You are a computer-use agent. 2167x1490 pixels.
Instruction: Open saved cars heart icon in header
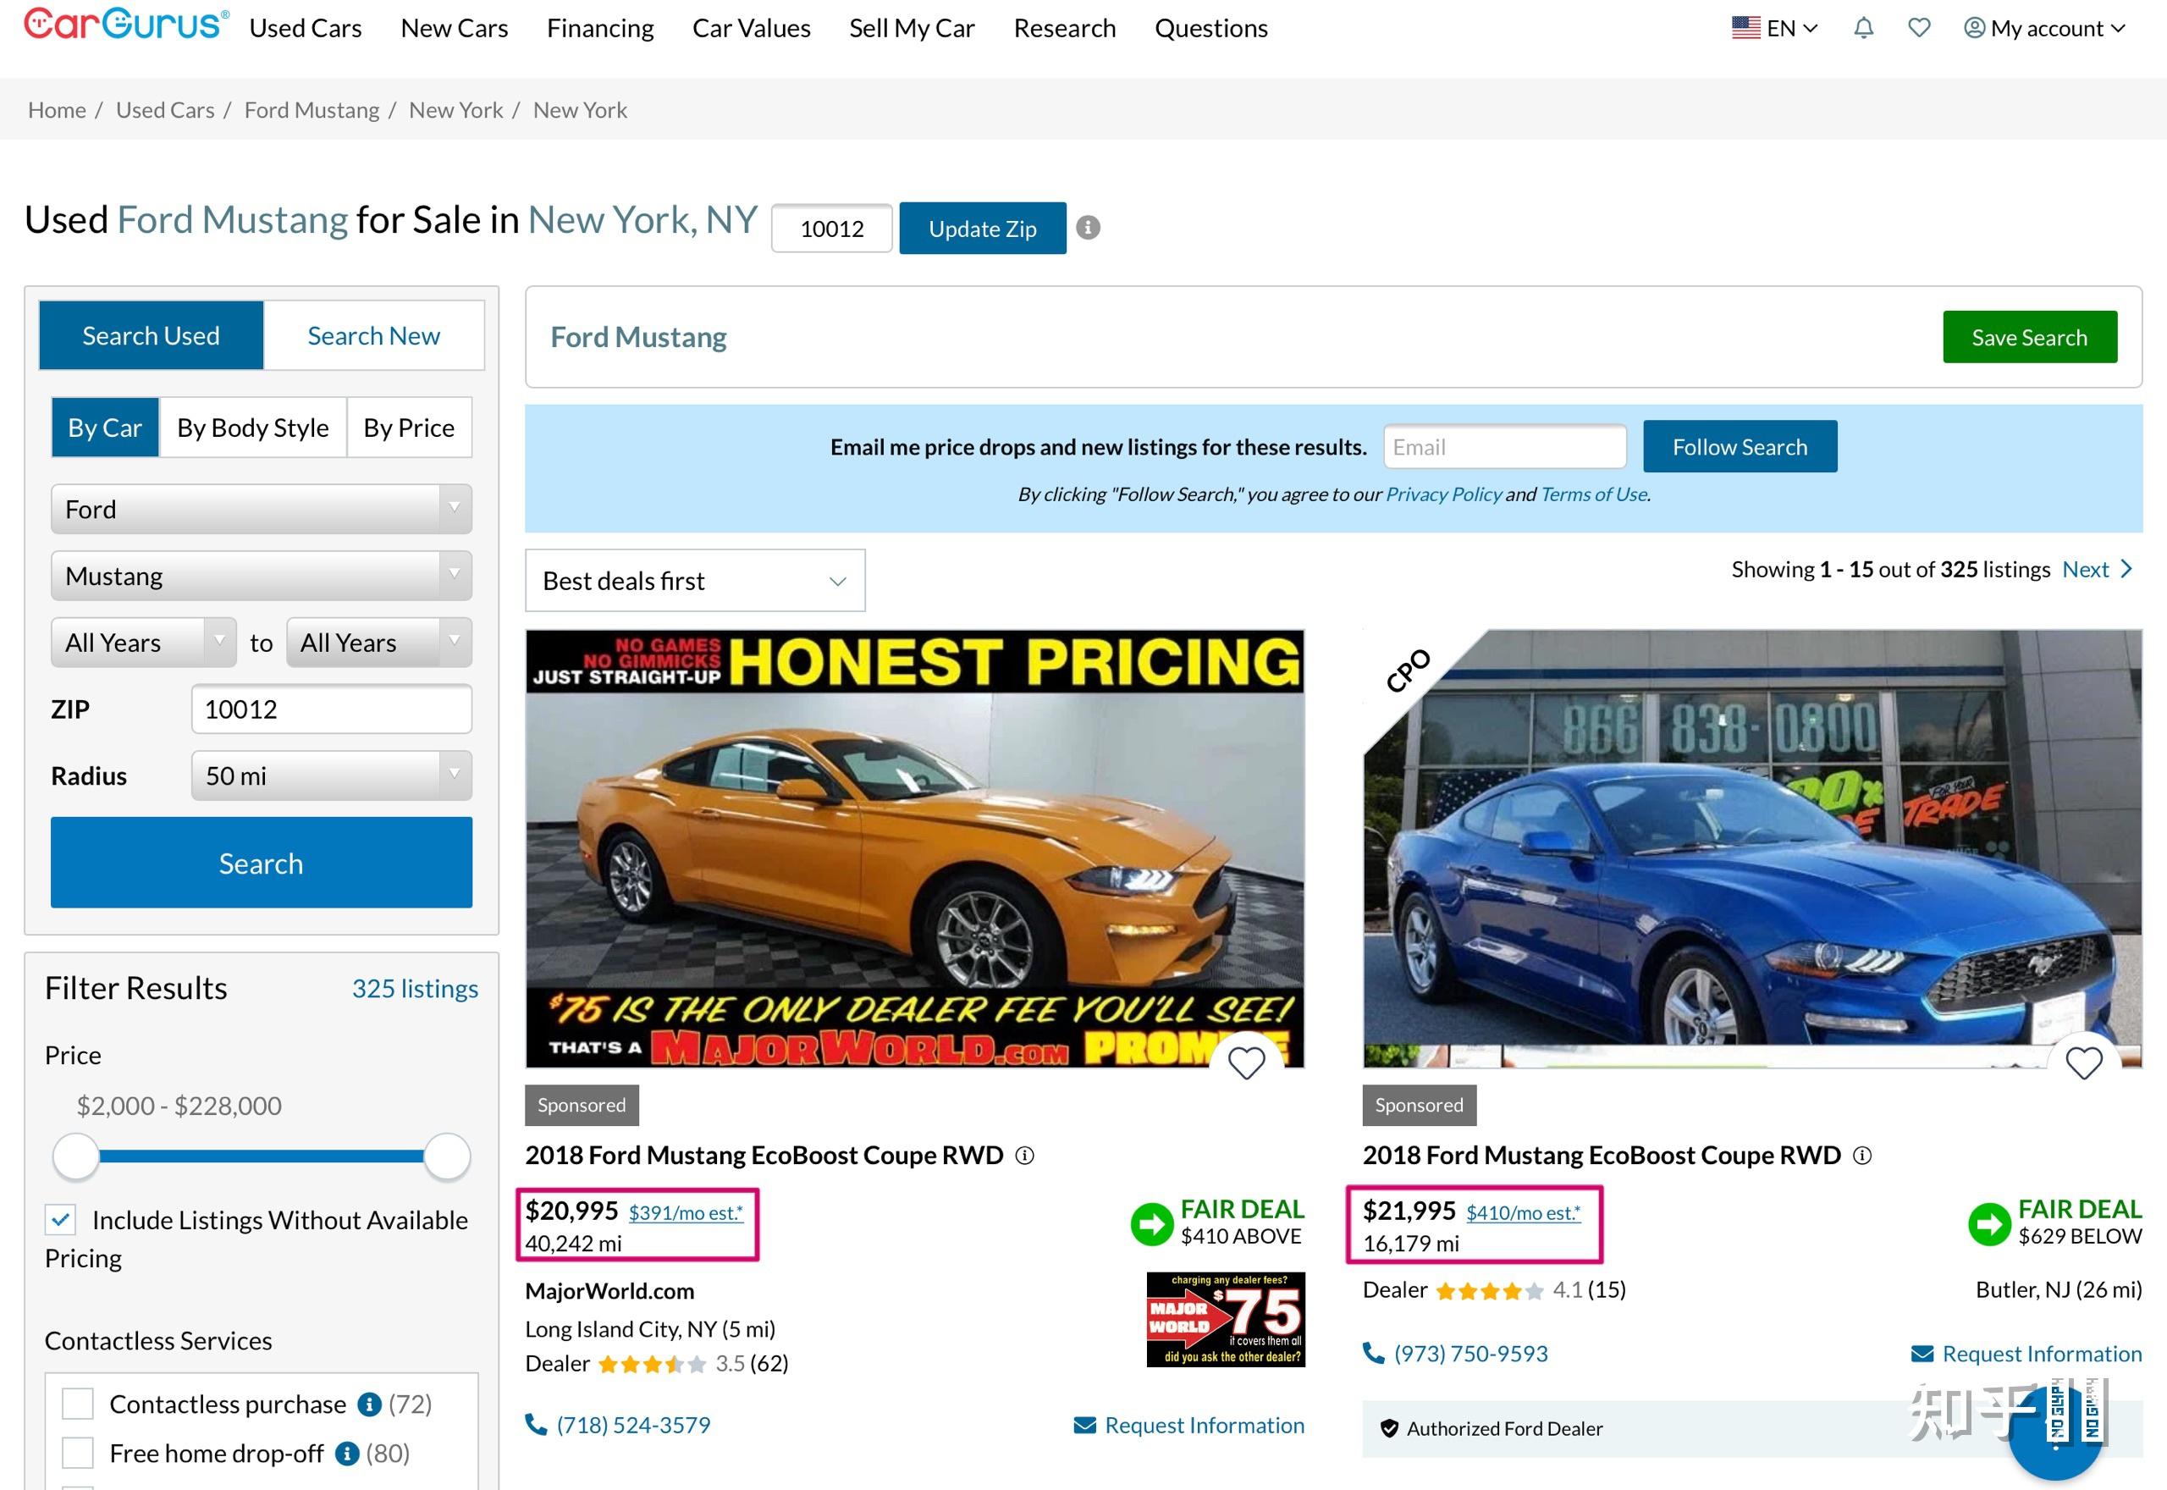pyautogui.click(x=1919, y=28)
